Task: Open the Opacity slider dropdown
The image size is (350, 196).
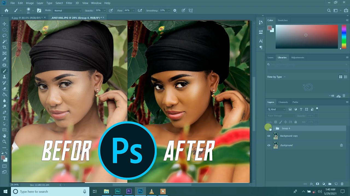Action: [104, 10]
